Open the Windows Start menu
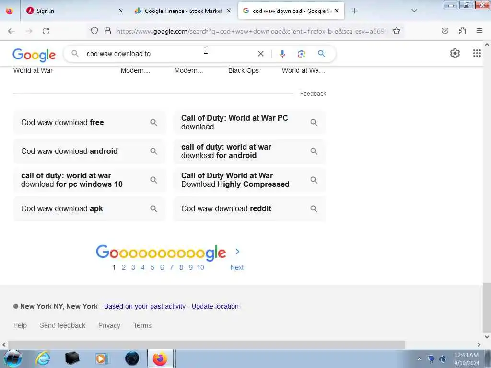Screen dimensions: 491x368 (12, 358)
